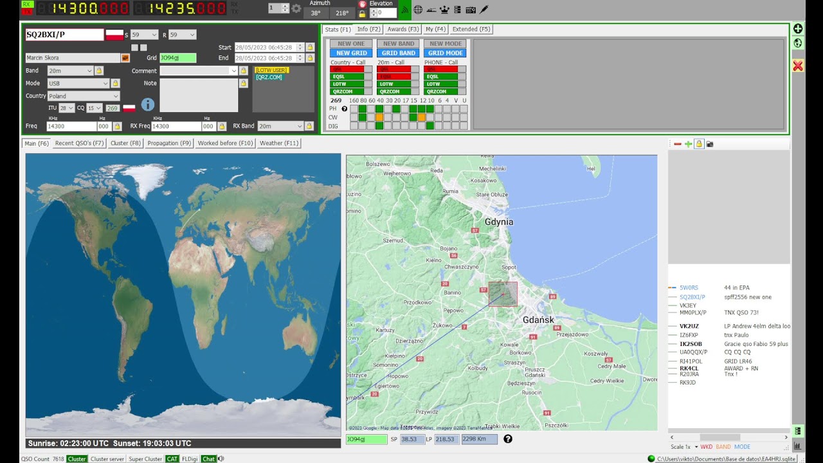Click the speaker icon in the status bar

(221, 458)
